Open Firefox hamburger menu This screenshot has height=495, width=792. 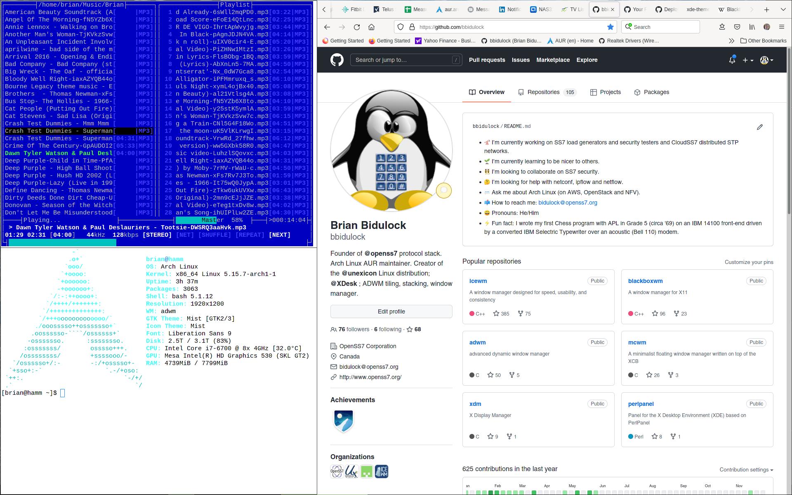point(781,27)
